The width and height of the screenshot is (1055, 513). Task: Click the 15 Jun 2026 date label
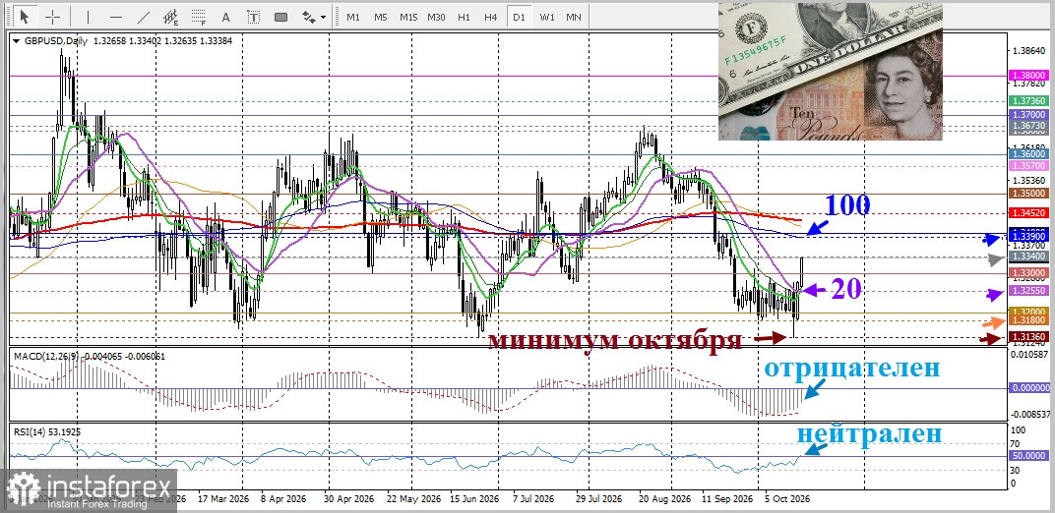474,499
